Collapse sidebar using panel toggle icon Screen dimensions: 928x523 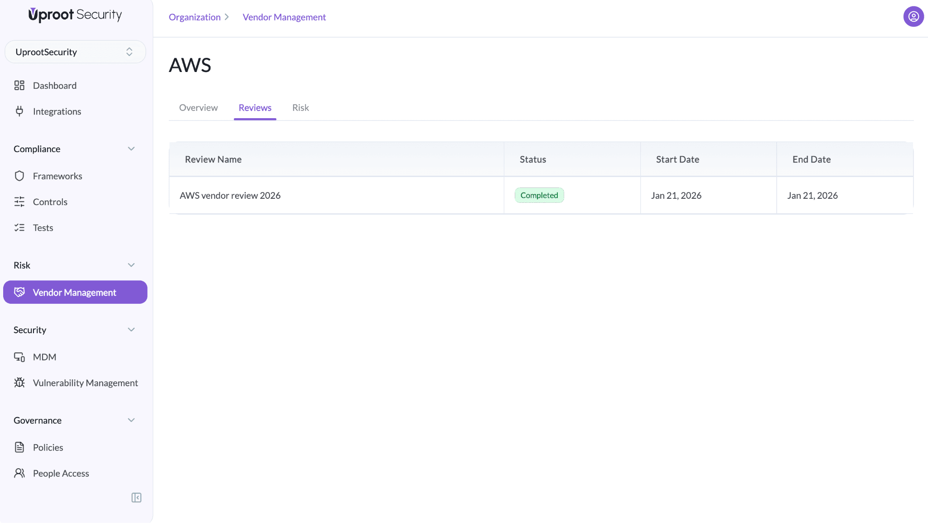[136, 498]
